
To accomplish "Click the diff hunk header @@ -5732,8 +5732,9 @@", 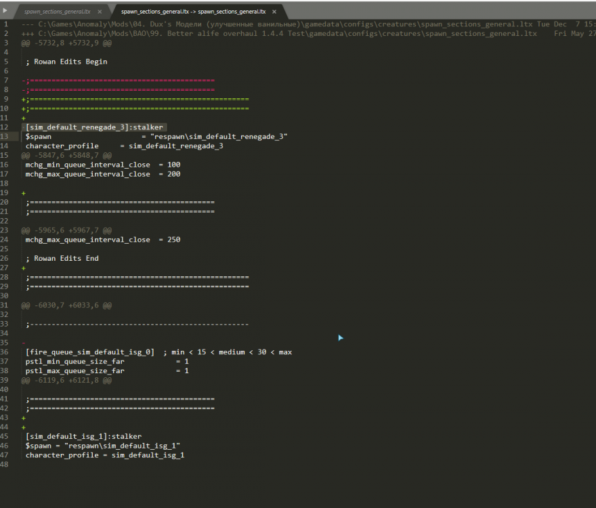I will pyautogui.click(x=66, y=43).
